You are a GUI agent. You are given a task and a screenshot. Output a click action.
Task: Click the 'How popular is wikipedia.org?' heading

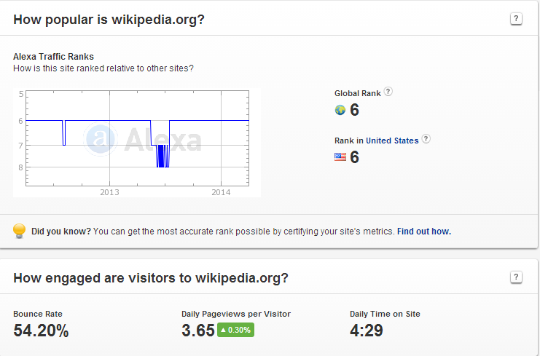(x=109, y=20)
